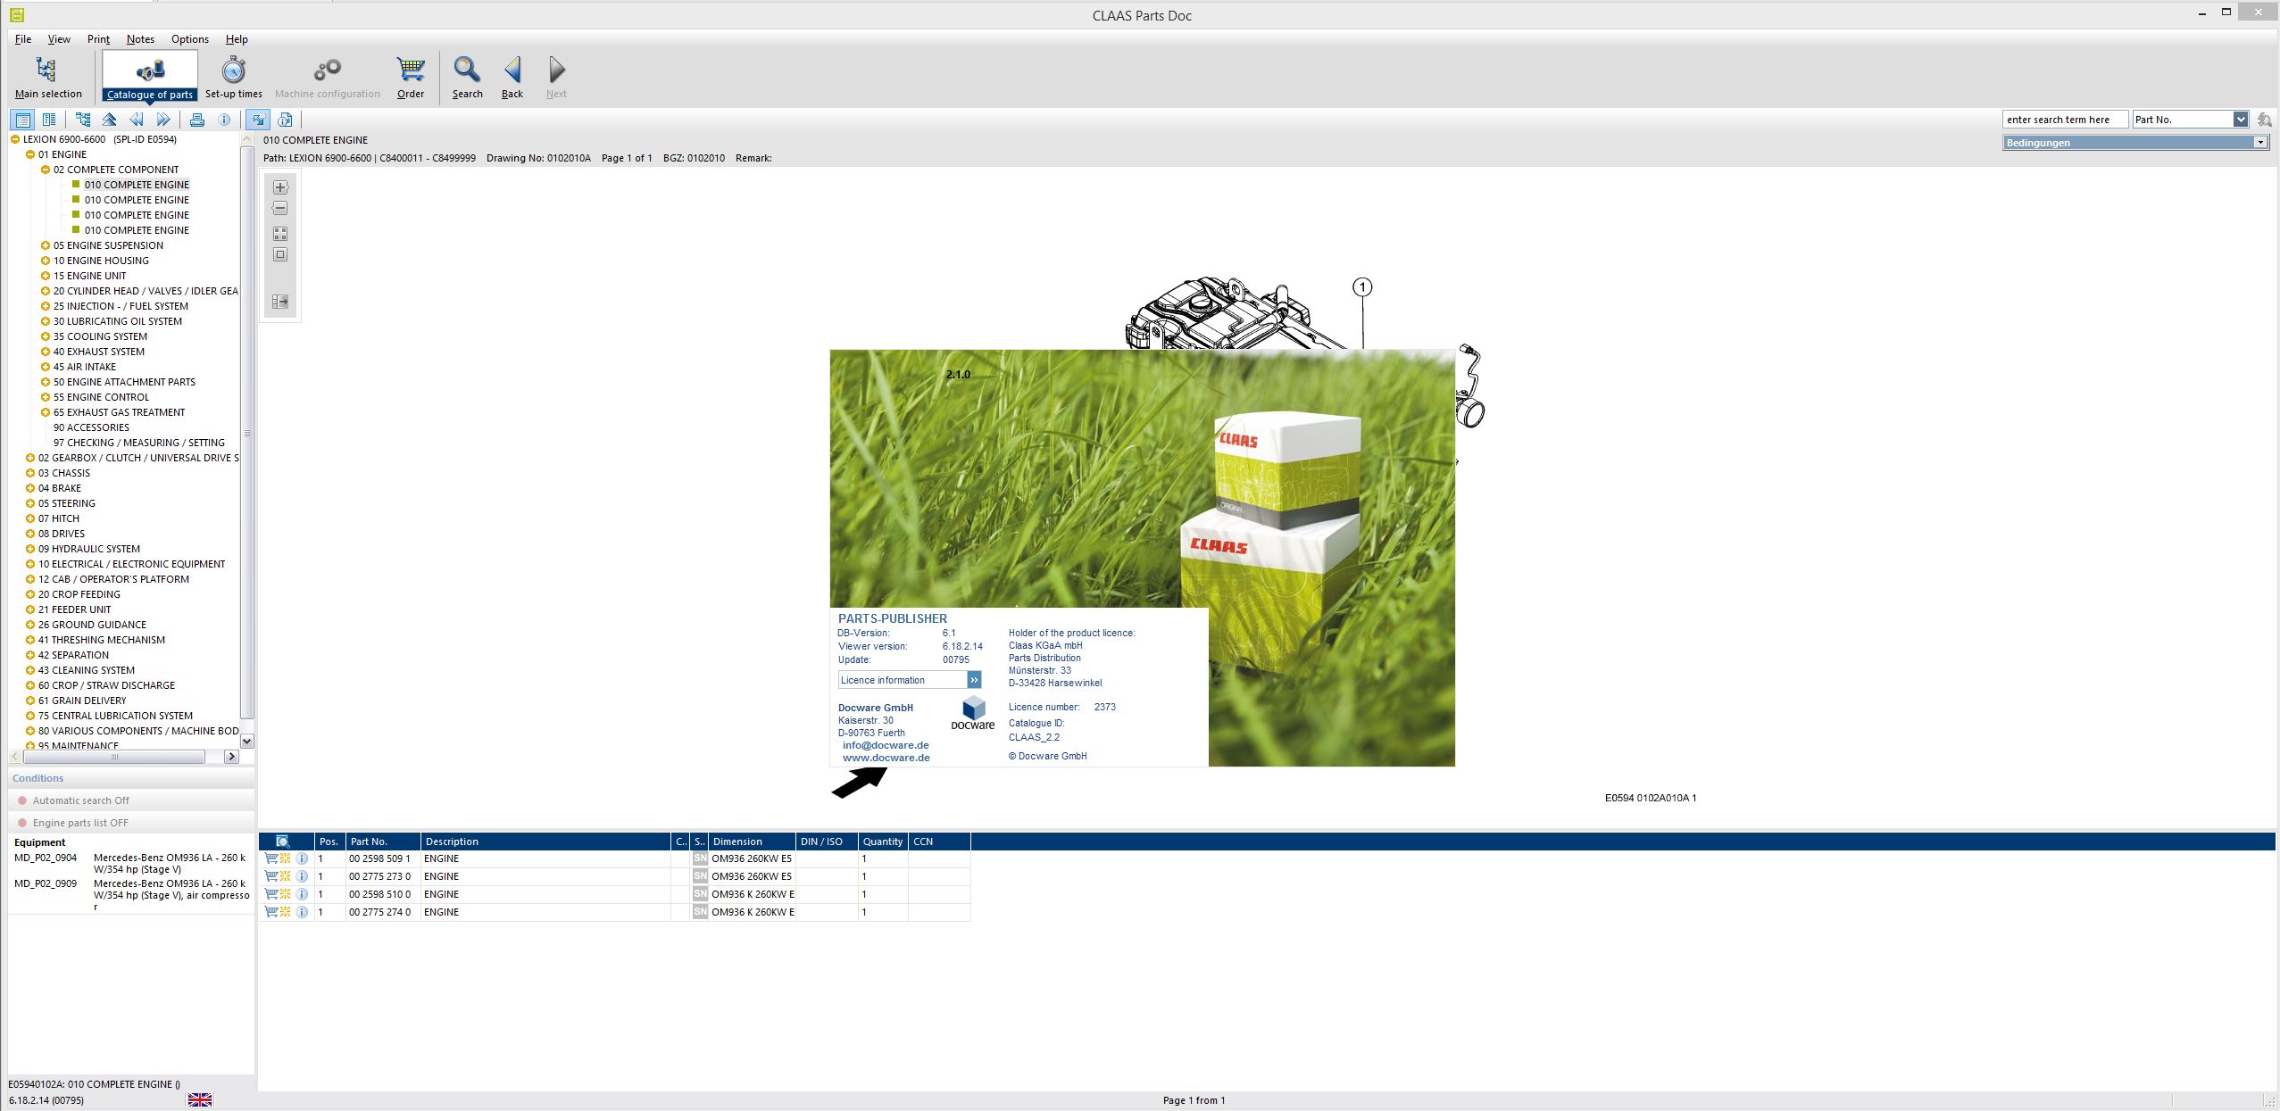
Task: Open the Order shopping cart
Action: [411, 78]
